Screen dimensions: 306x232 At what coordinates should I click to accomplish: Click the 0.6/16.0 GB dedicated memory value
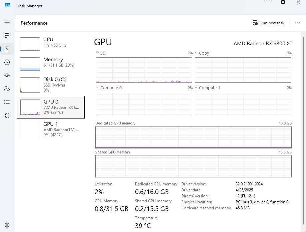(x=152, y=192)
